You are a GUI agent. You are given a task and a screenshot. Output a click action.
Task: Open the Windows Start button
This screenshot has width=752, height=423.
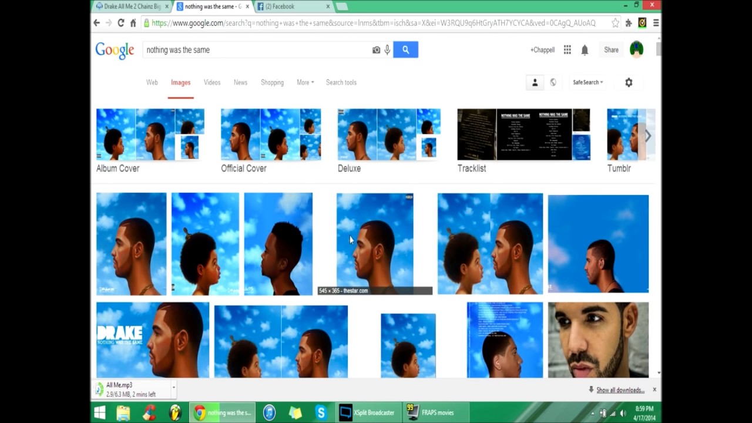click(x=99, y=412)
